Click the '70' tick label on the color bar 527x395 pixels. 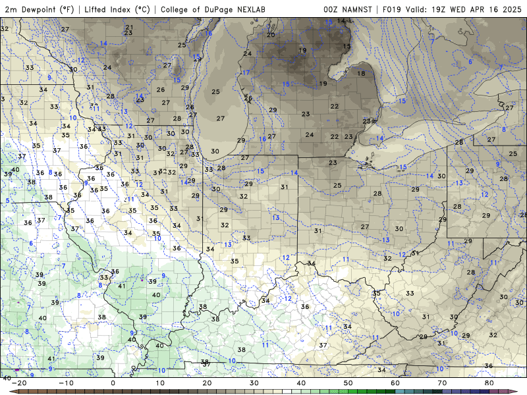(442, 383)
